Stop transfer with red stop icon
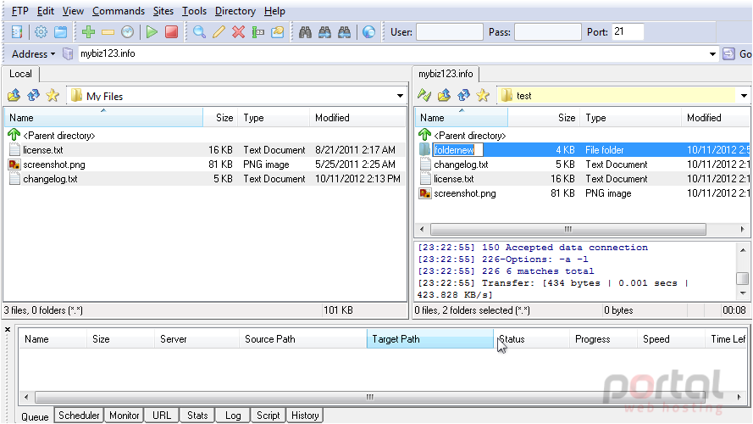This screenshot has height=424, width=753. [171, 32]
